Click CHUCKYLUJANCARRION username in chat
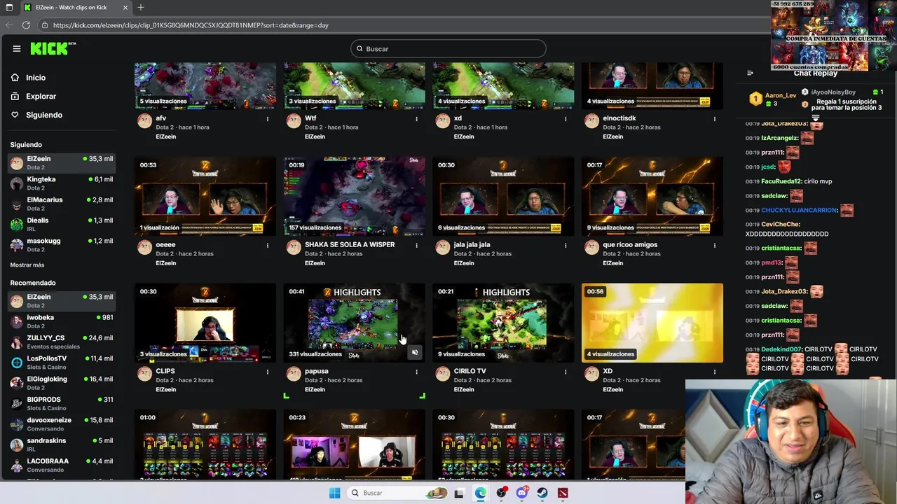This screenshot has height=504, width=897. [x=799, y=210]
